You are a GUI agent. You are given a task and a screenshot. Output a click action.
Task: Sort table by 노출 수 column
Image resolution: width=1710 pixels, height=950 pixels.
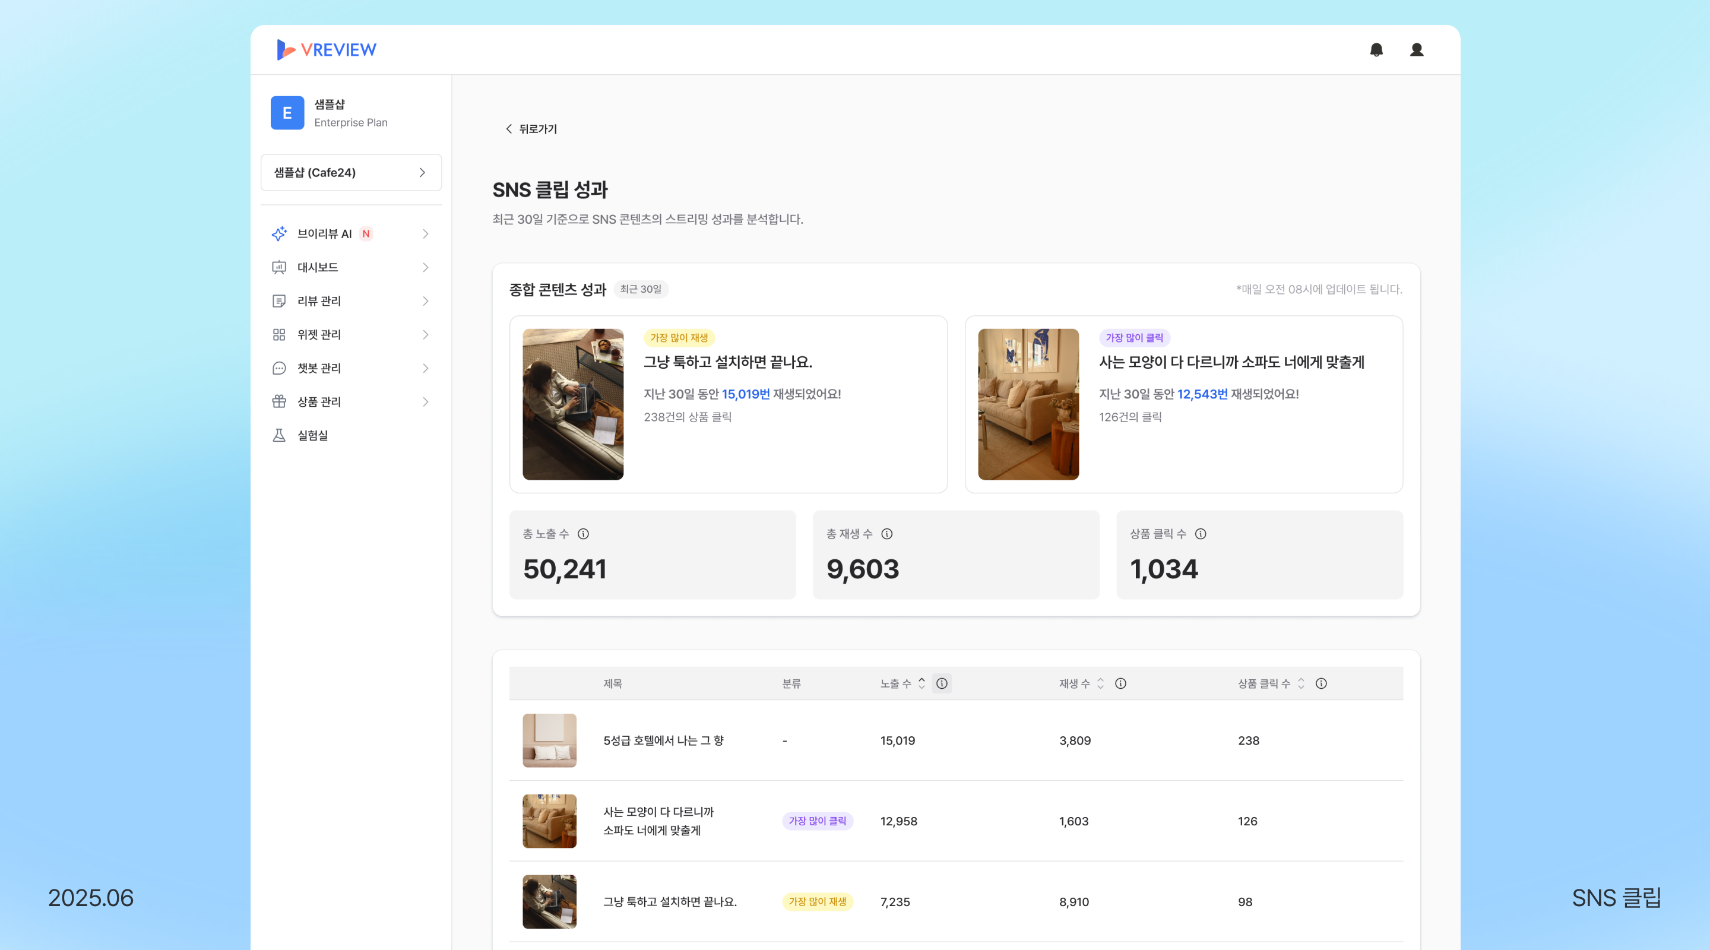[x=921, y=683]
